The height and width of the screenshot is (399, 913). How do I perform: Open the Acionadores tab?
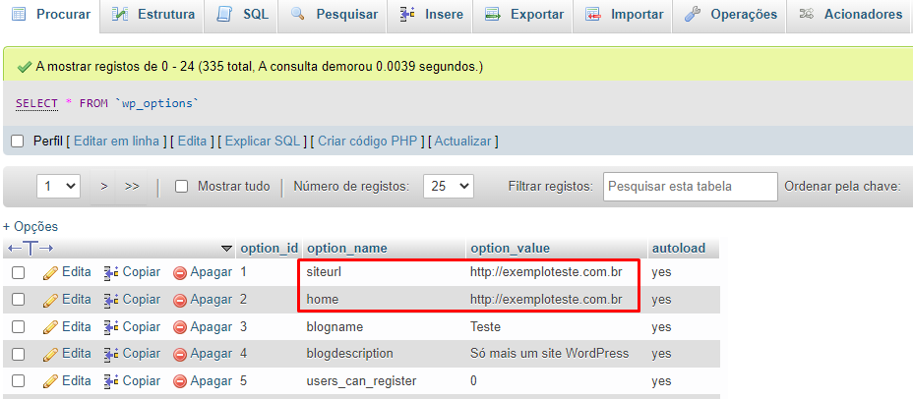(x=850, y=15)
